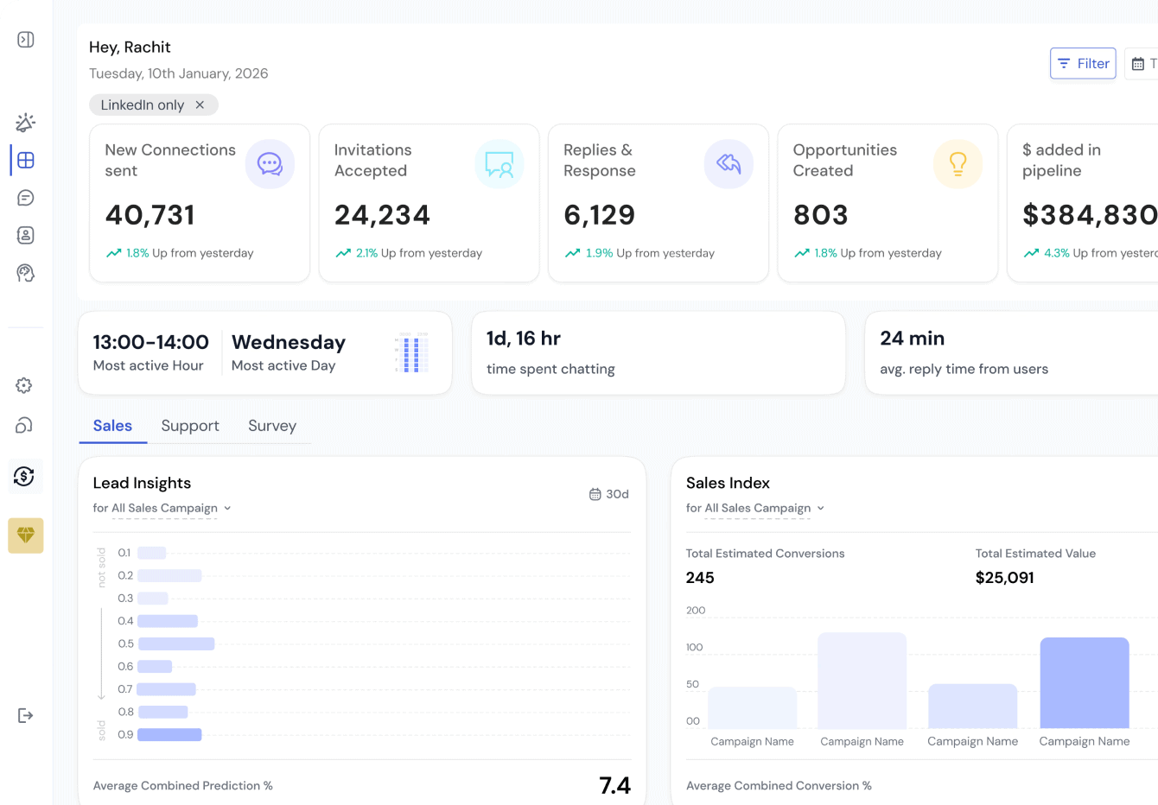
Task: Expand the All Sales Campaign selector in Sales Index
Action: (x=820, y=508)
